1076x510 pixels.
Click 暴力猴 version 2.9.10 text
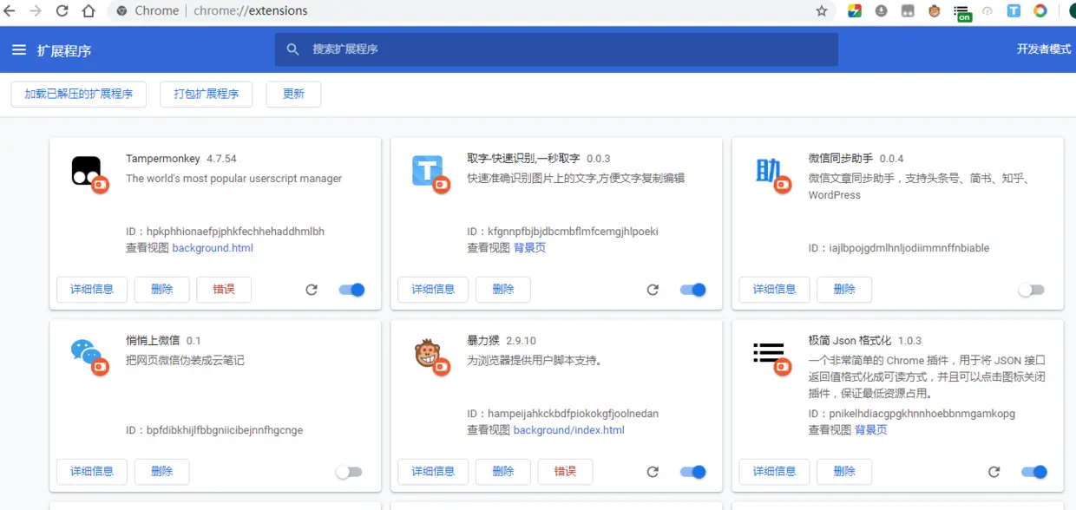[521, 341]
